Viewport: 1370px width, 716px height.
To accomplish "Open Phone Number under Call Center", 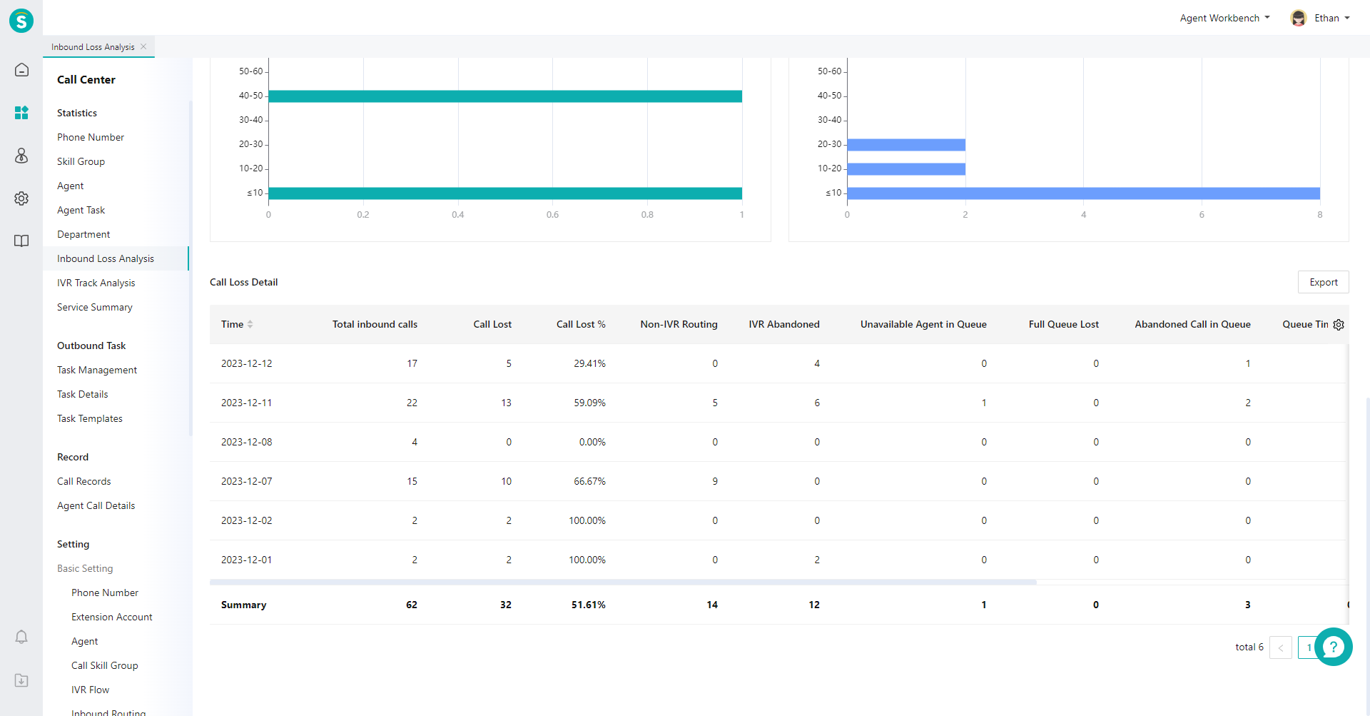I will [x=91, y=137].
